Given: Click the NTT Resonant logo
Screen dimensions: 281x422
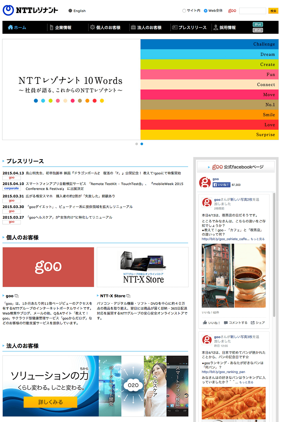Looking at the screenshot, I should [30, 10].
